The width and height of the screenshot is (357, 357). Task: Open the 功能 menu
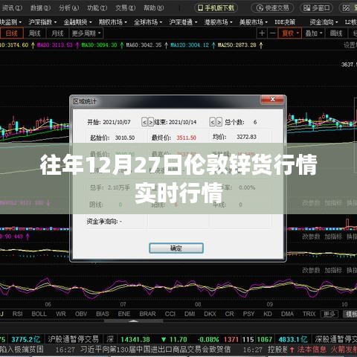pyautogui.click(x=97, y=8)
